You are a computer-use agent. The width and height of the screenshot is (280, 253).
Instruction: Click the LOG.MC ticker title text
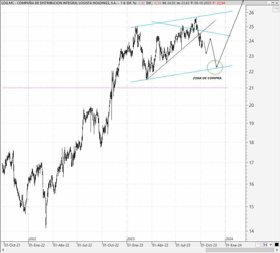click(8, 3)
